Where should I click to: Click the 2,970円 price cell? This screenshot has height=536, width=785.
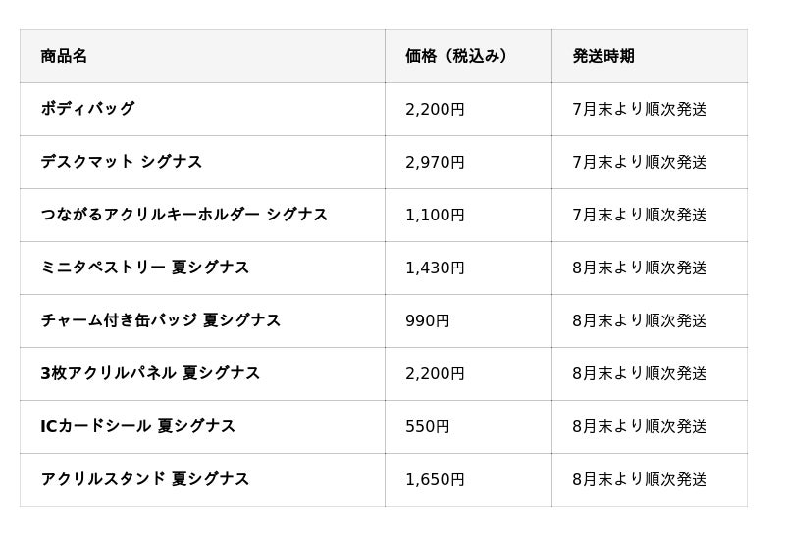point(435,162)
